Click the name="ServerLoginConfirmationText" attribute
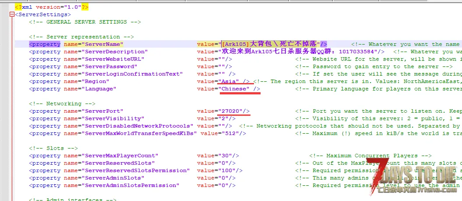The image size is (462, 201). (123, 74)
